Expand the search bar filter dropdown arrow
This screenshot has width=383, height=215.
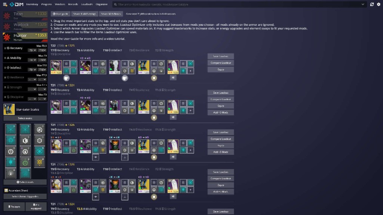point(362,4)
